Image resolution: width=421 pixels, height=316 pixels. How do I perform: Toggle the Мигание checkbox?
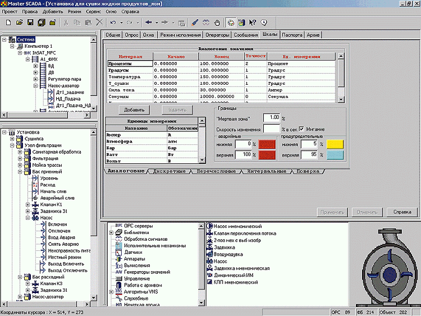point(301,129)
